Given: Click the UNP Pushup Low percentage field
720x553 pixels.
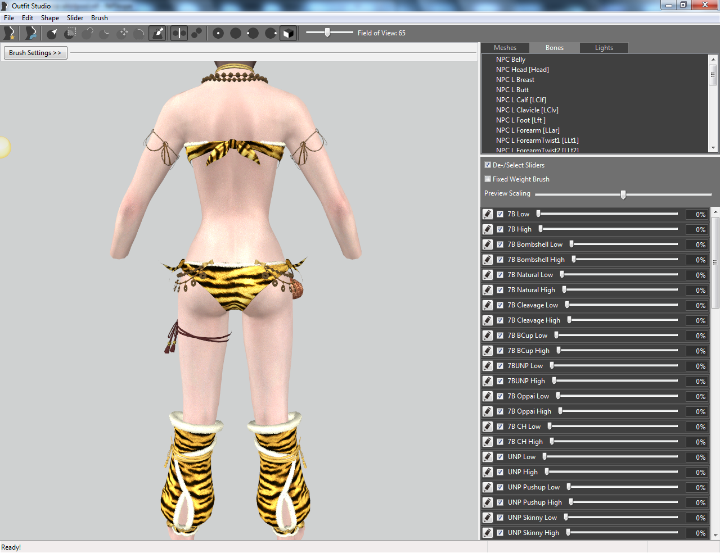Looking at the screenshot, I should 696,487.
